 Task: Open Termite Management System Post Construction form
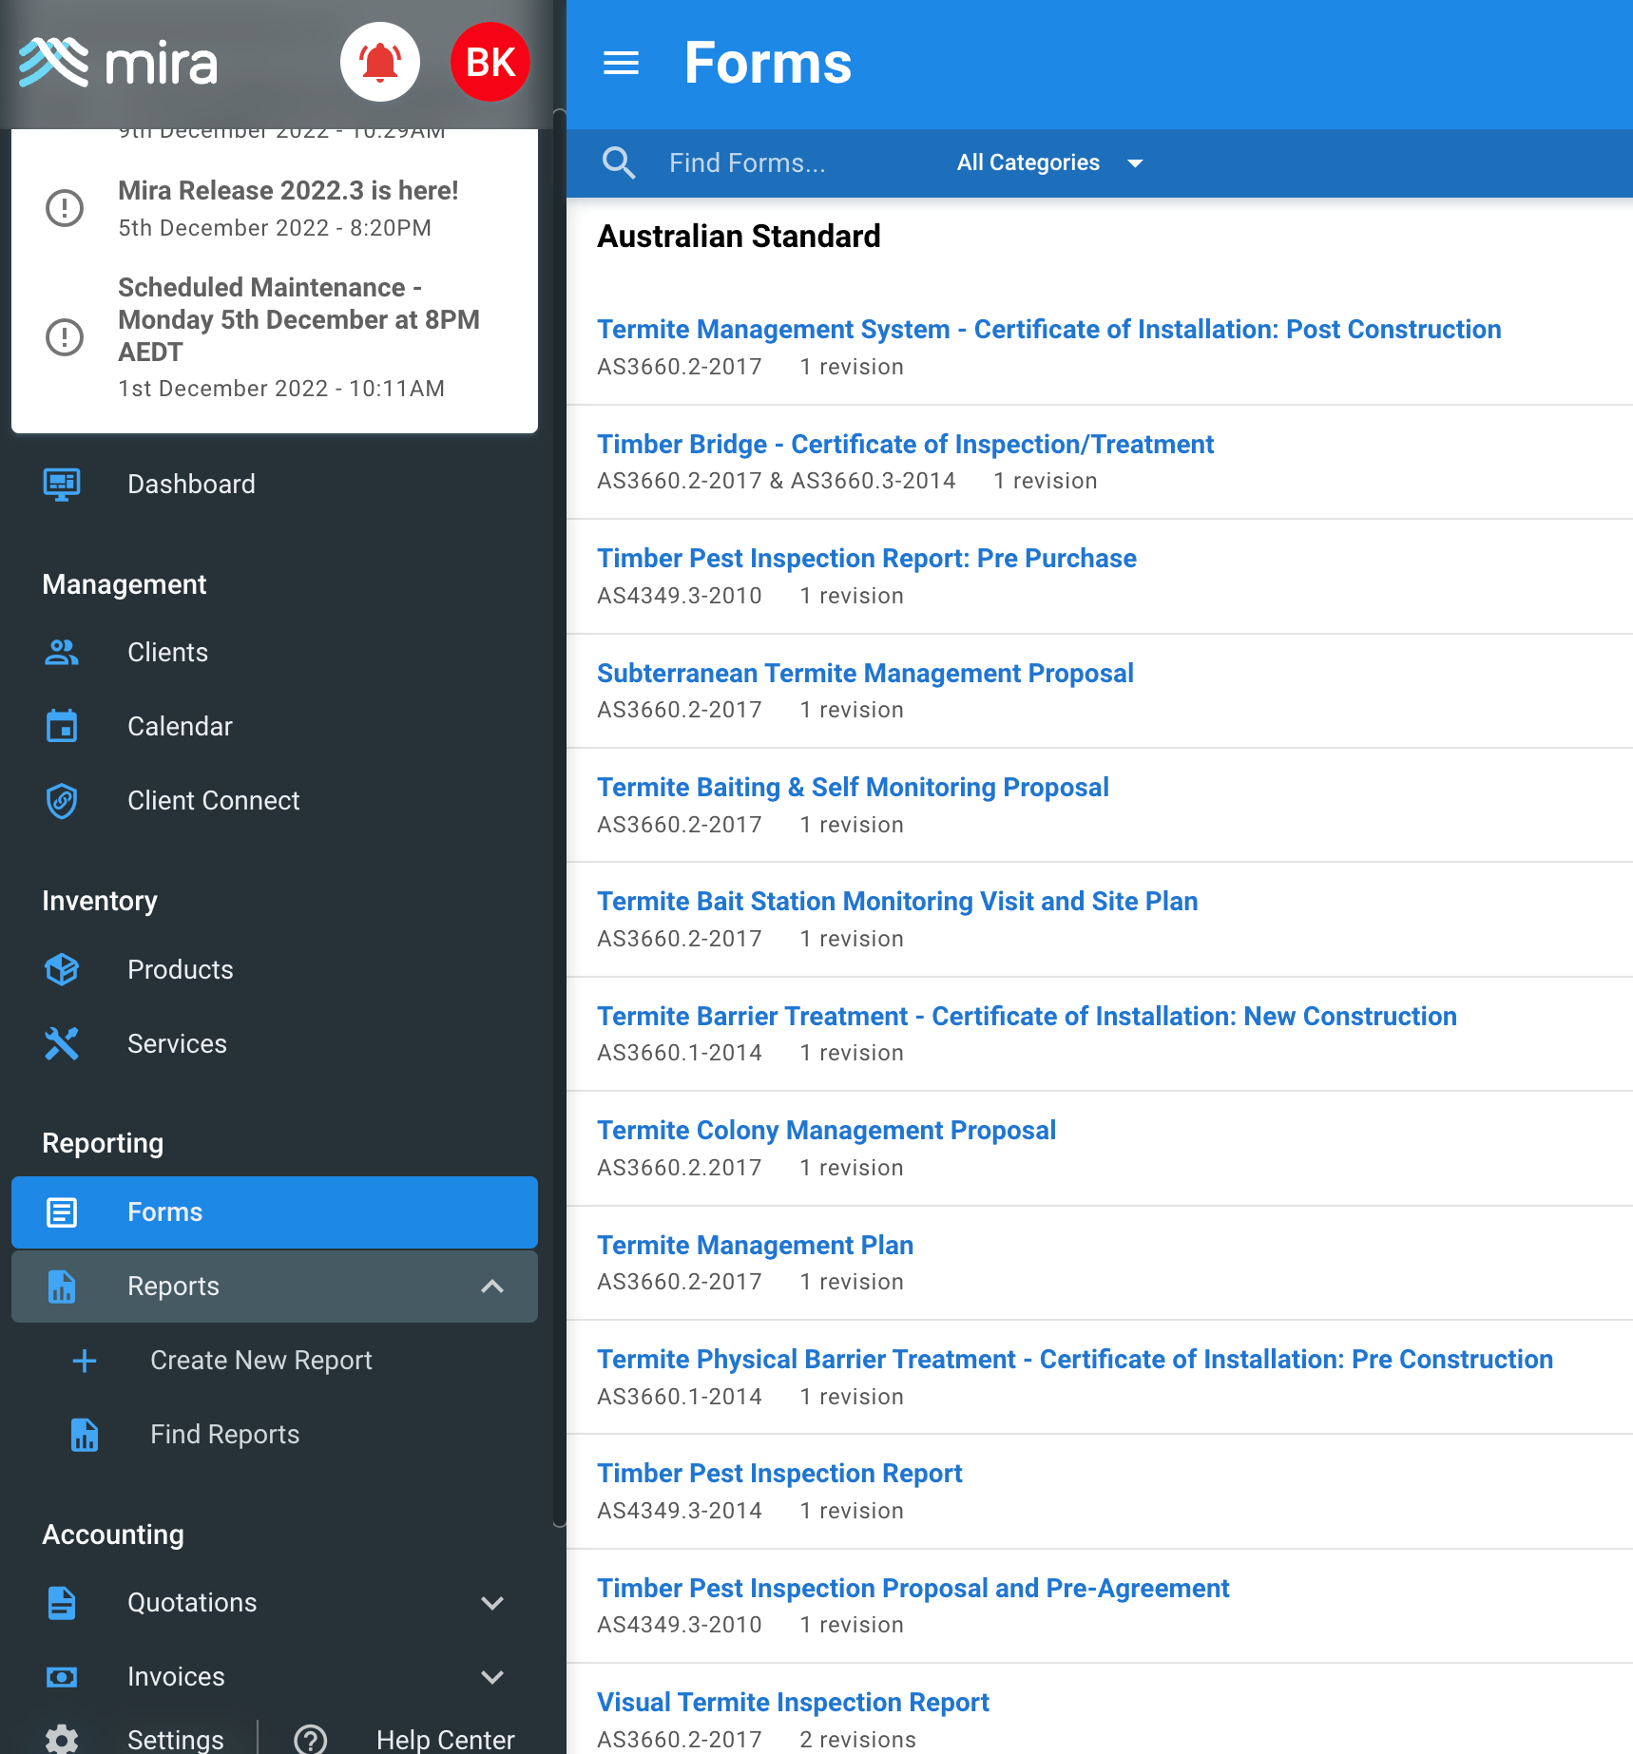[x=1049, y=330]
